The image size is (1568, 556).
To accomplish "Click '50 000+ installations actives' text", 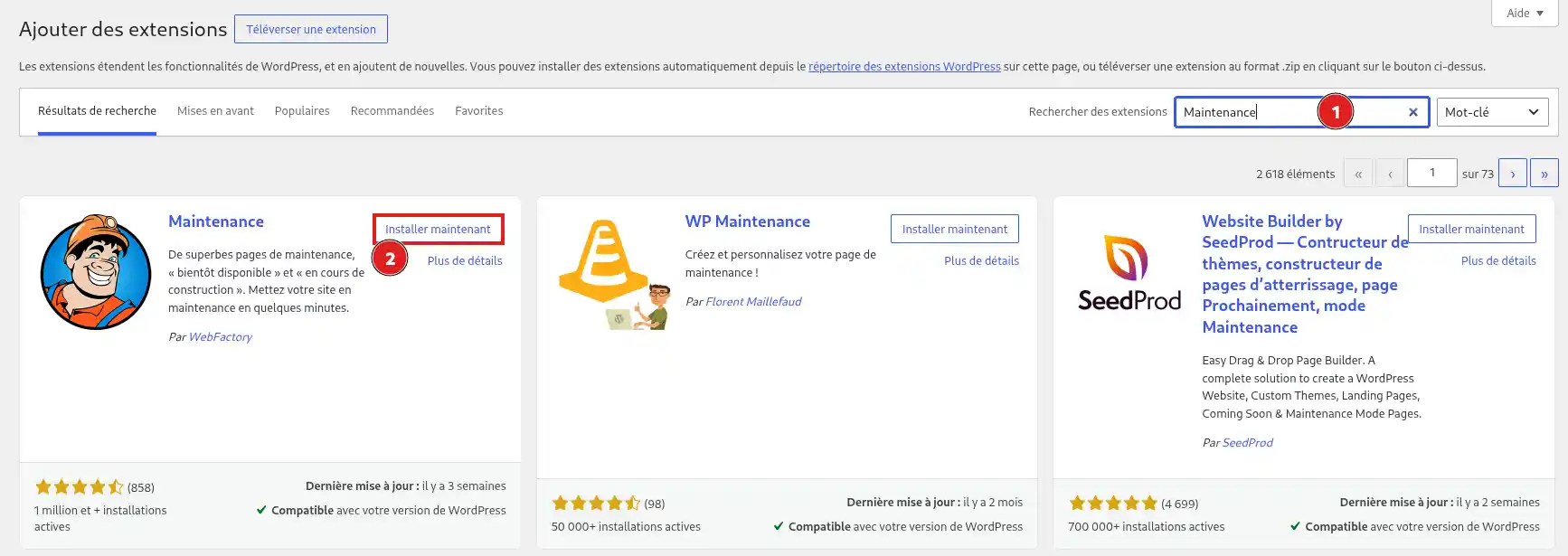I will tap(626, 526).
